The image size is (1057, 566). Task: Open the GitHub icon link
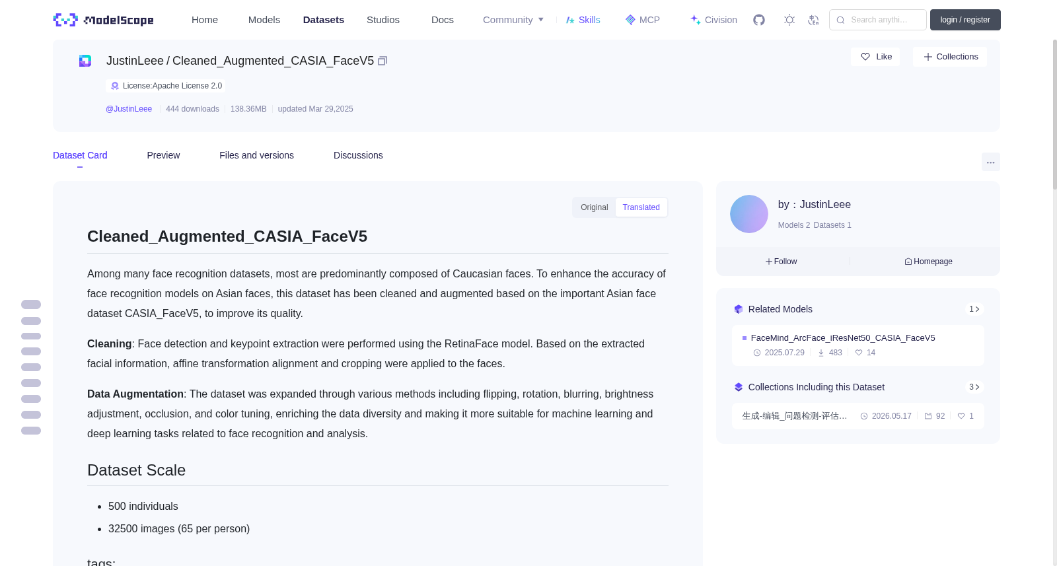(x=759, y=20)
